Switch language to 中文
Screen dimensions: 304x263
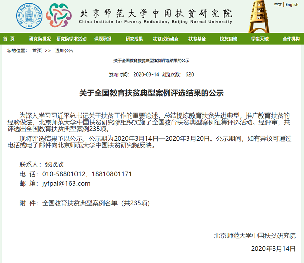278,4
